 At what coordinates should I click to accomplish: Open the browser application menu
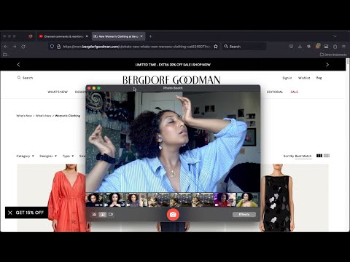tap(343, 47)
